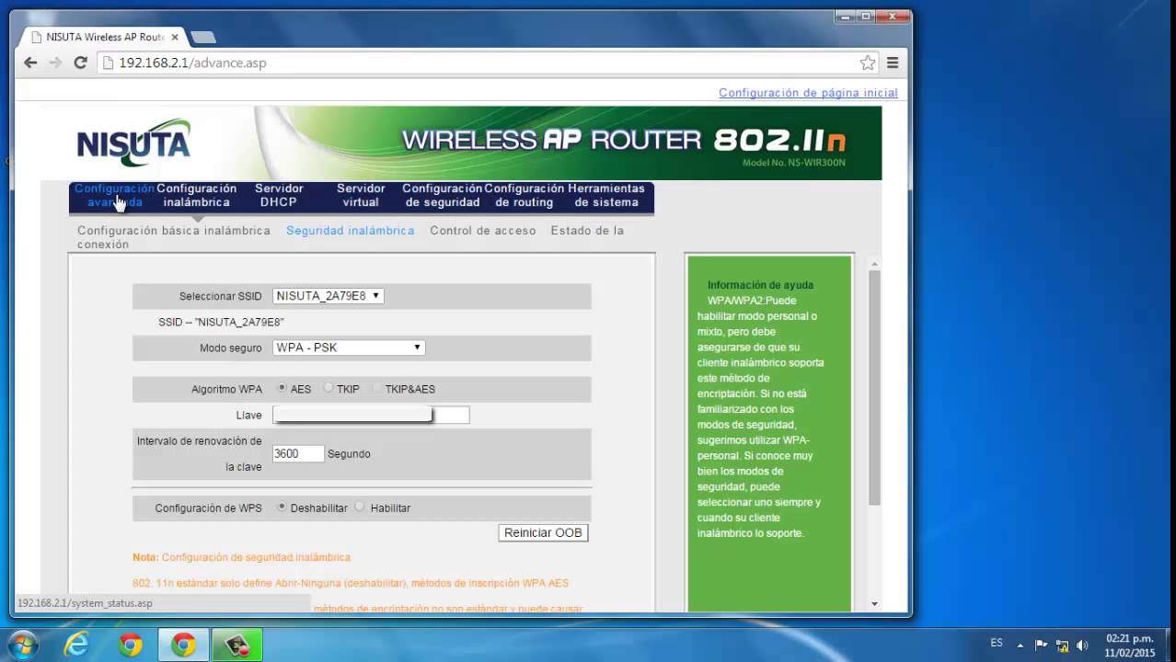1176x662 pixels.
Task: Click the browser back arrow
Action: [30, 63]
